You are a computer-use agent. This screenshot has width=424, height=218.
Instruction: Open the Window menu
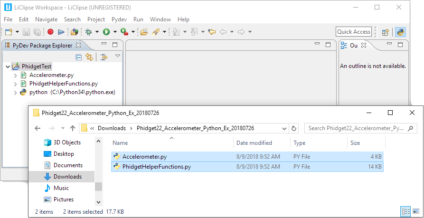pos(160,19)
